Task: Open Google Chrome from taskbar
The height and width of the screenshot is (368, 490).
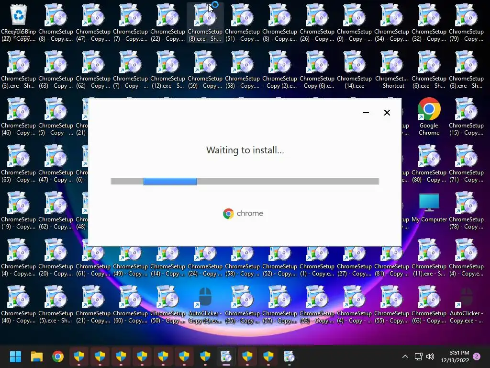Action: click(58, 356)
